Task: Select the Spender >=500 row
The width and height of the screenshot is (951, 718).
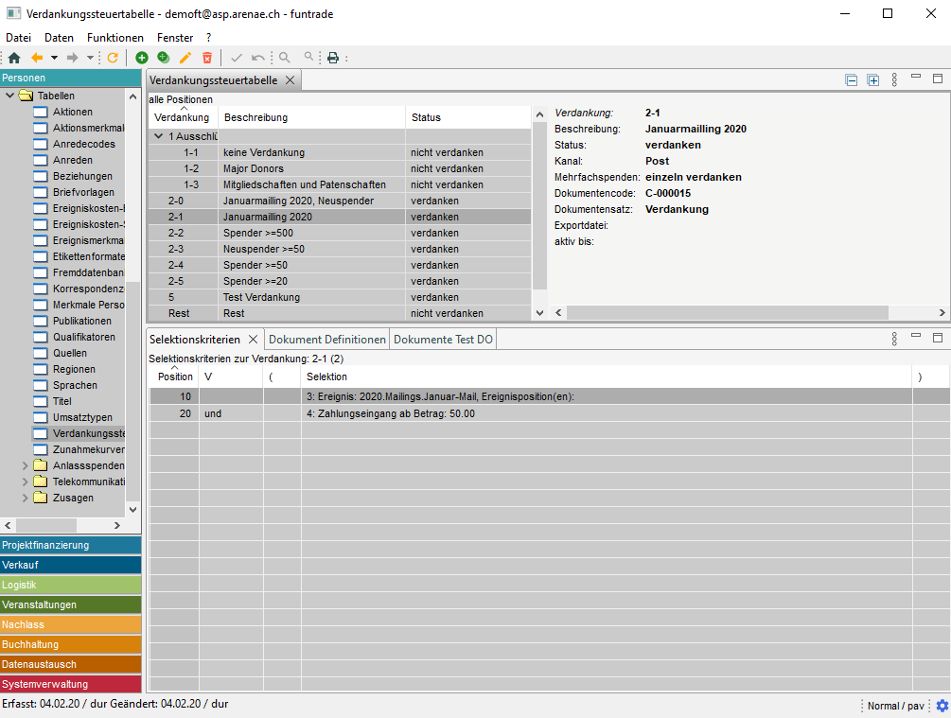Action: pos(257,233)
